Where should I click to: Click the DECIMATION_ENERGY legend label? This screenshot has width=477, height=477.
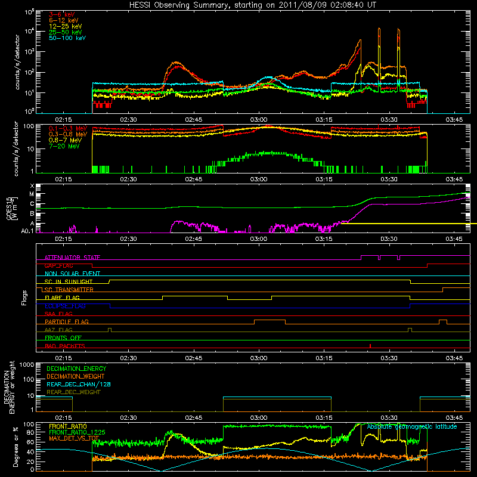[76, 368]
